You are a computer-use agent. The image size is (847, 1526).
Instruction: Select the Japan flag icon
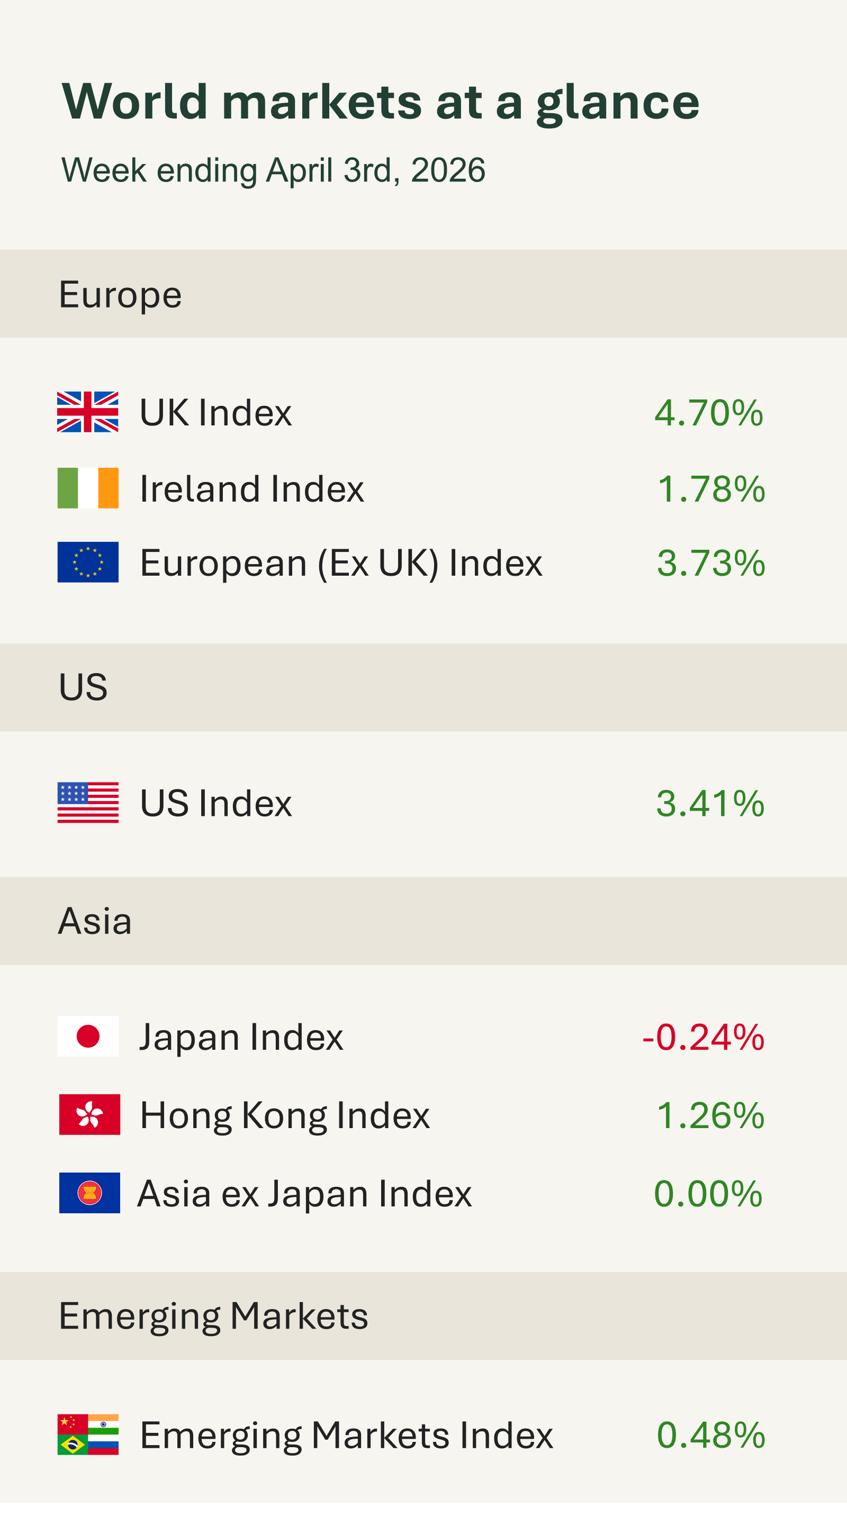pos(88,1037)
